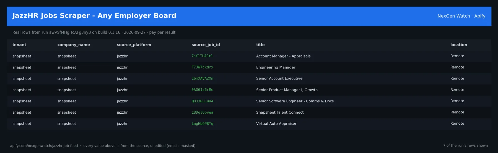Select job ID zBDqlQbvea
The height and width of the screenshot is (153, 498).
pyautogui.click(x=202, y=113)
